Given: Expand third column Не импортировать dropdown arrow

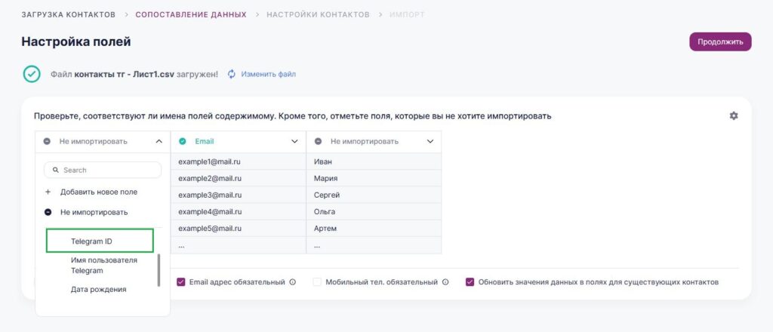Looking at the screenshot, I should tap(430, 141).
